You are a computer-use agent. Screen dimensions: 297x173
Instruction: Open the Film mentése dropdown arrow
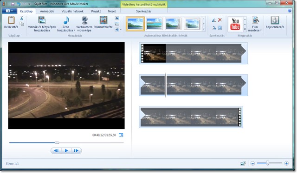pos(261,30)
